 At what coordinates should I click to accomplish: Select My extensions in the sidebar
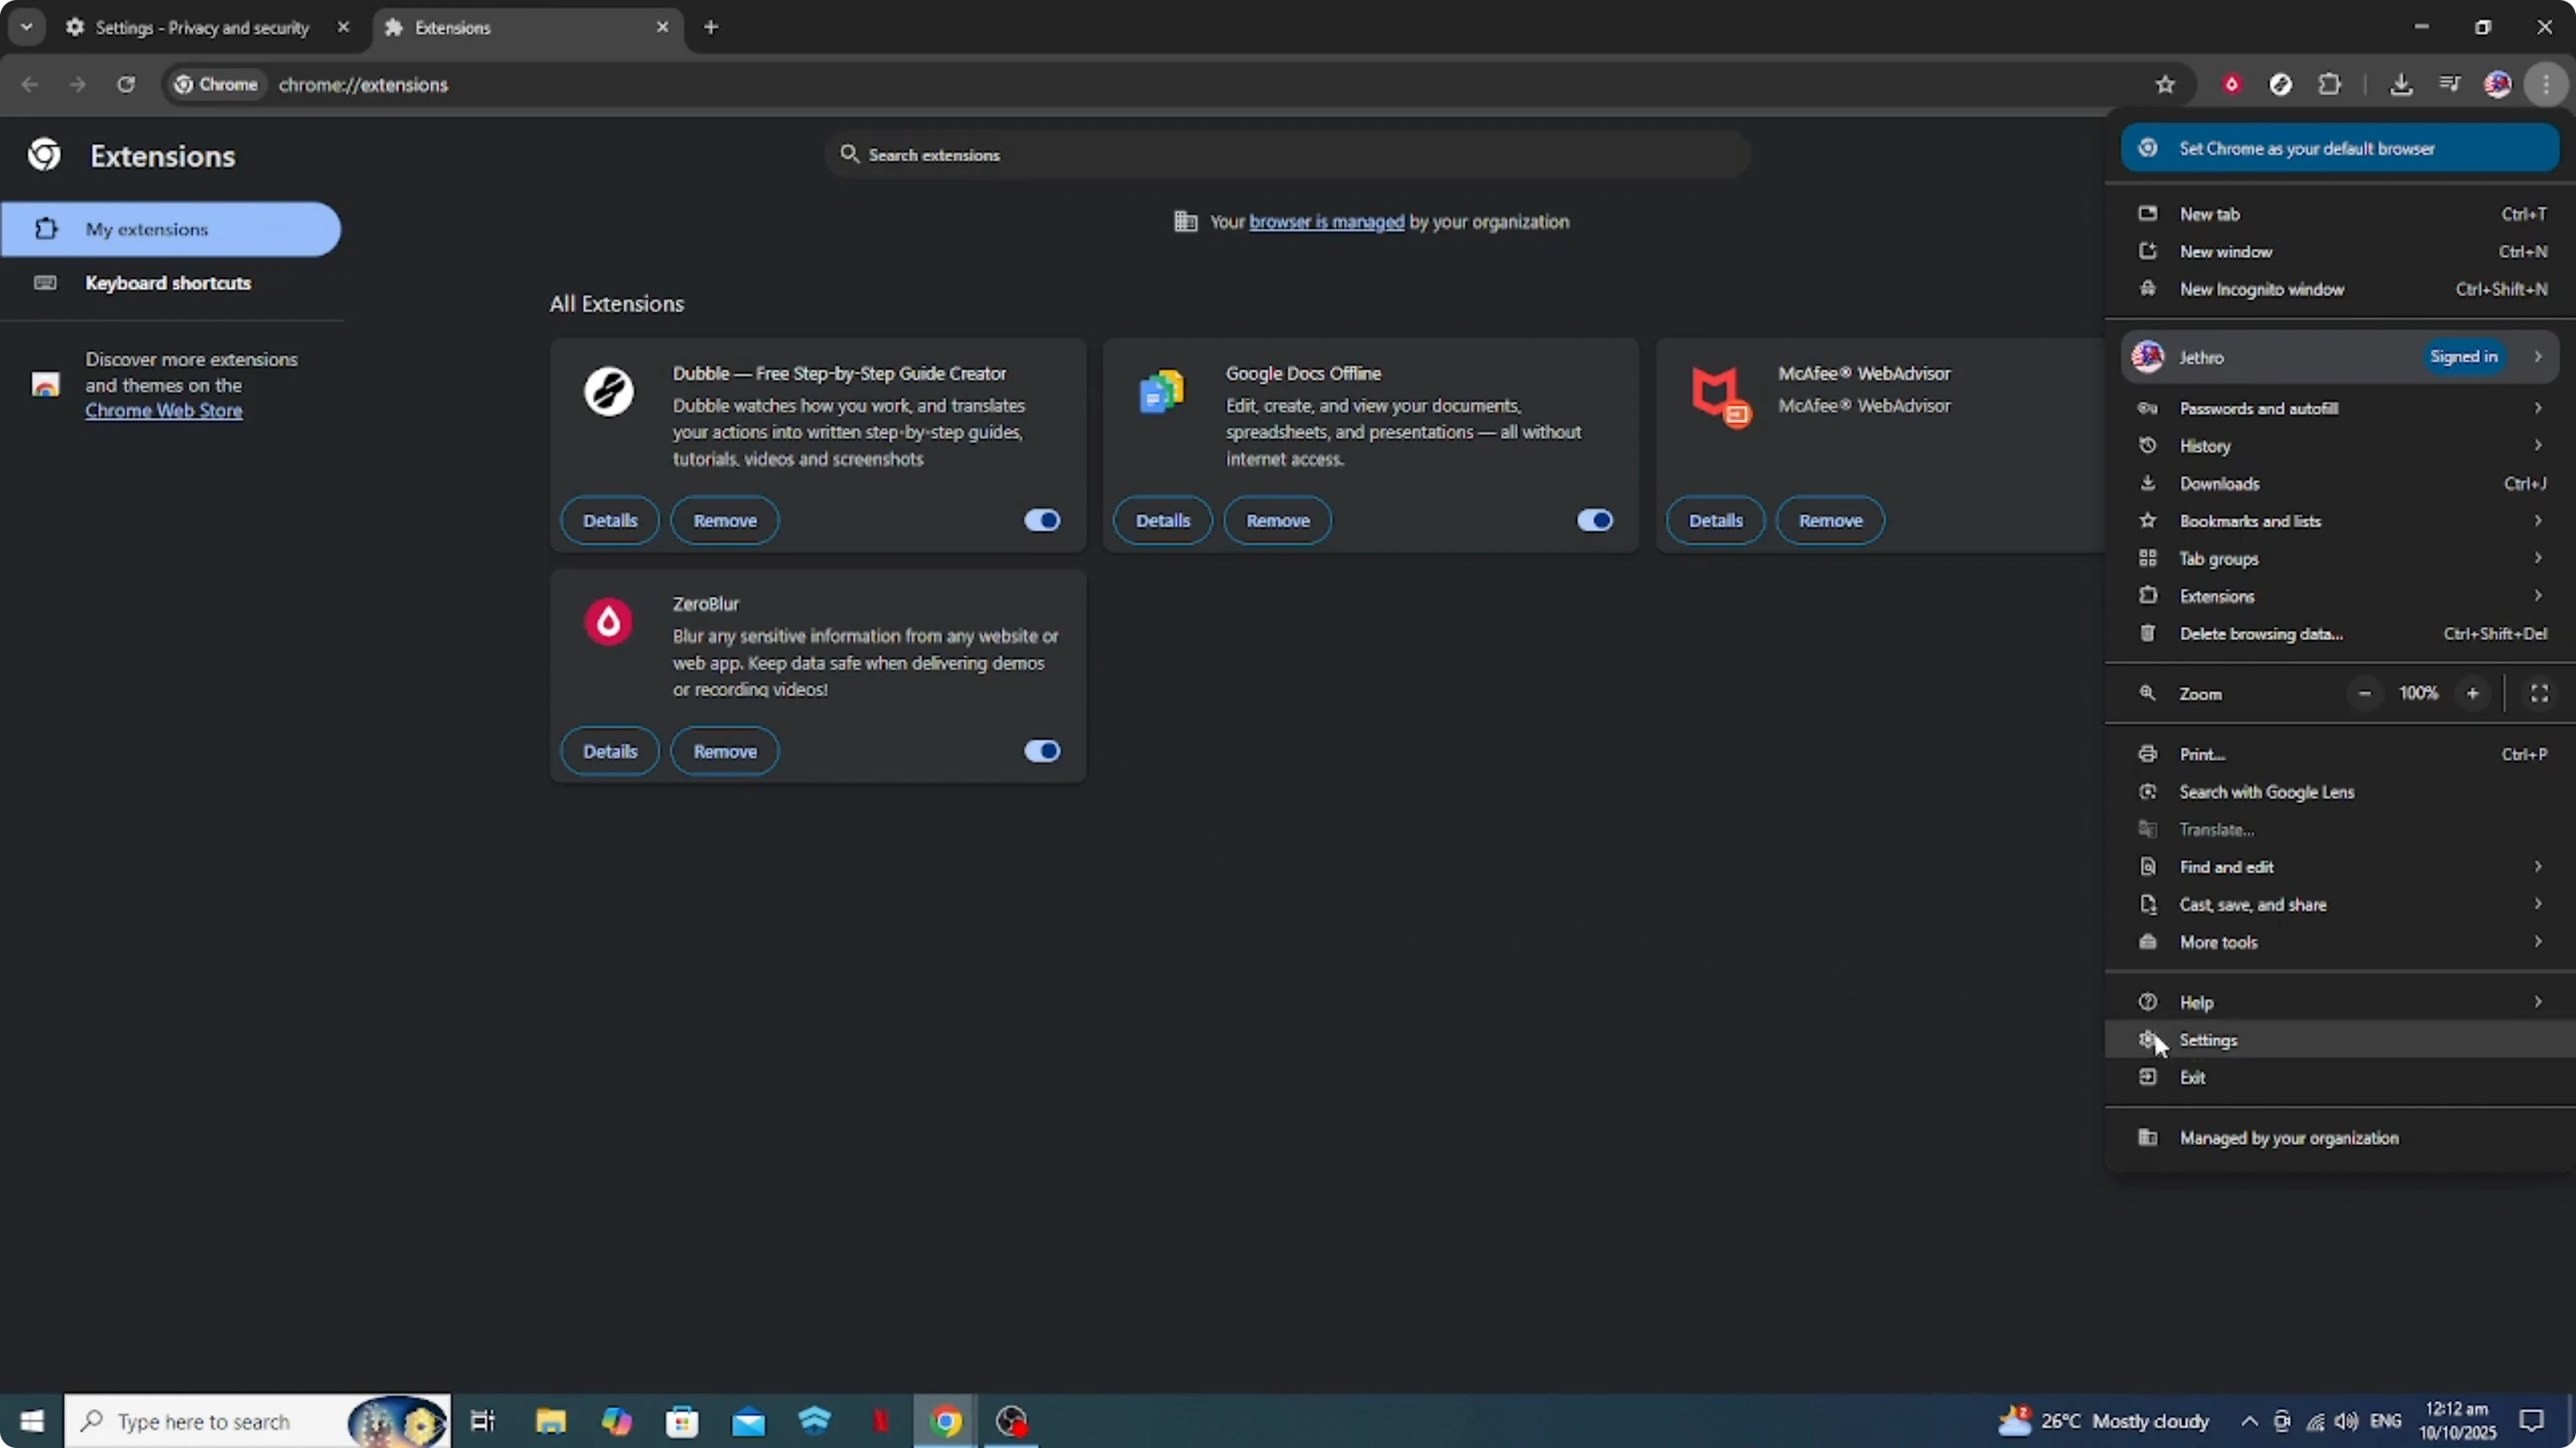pyautogui.click(x=170, y=229)
